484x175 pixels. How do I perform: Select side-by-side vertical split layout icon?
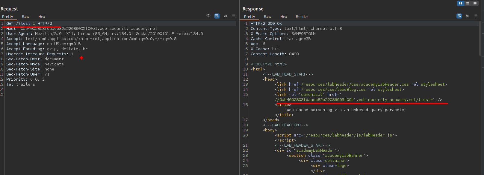tap(461, 3)
